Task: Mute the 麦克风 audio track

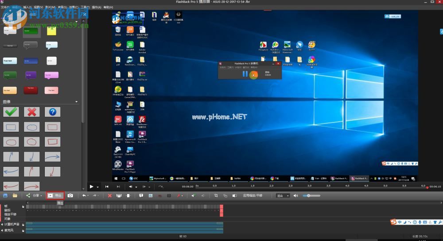Action: pos(2,230)
